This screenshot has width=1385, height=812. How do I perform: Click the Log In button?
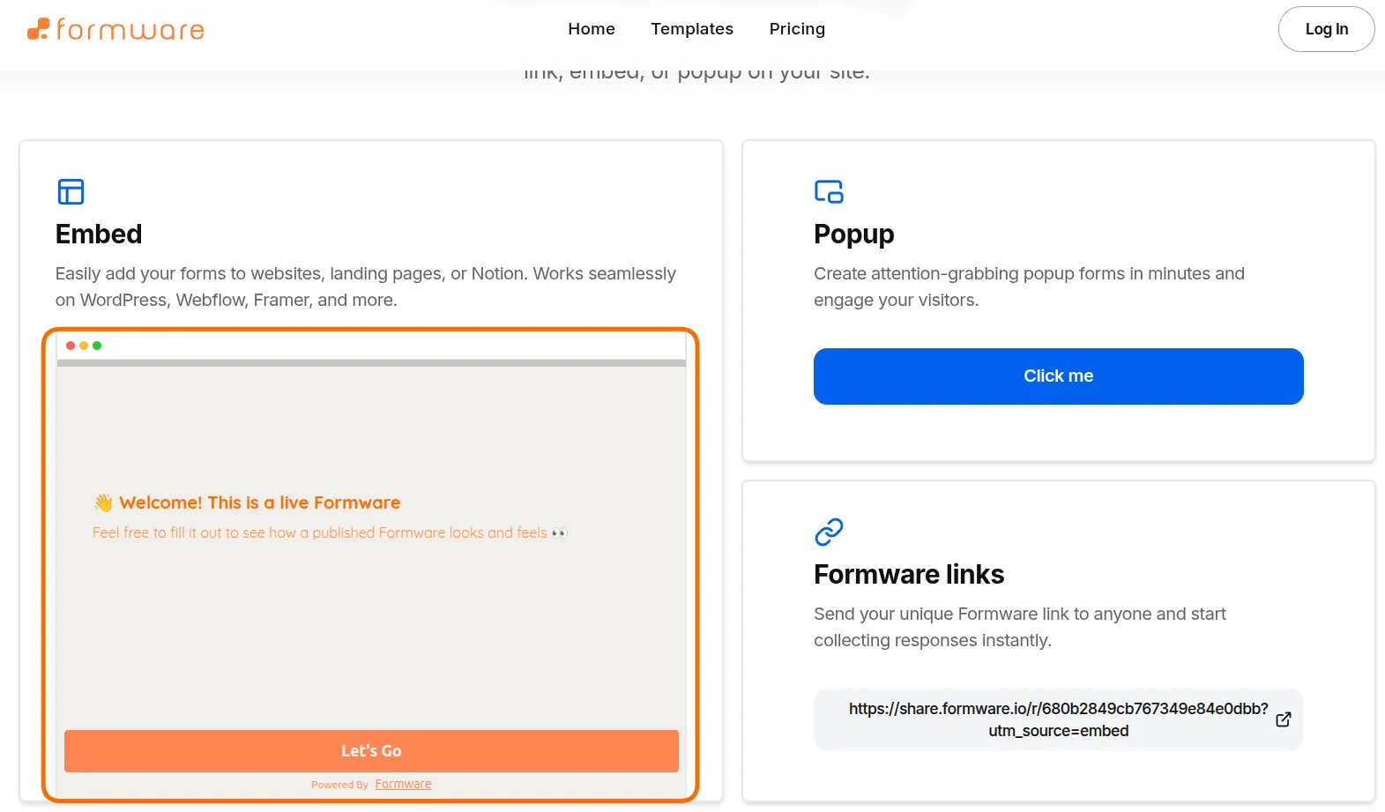tap(1326, 29)
